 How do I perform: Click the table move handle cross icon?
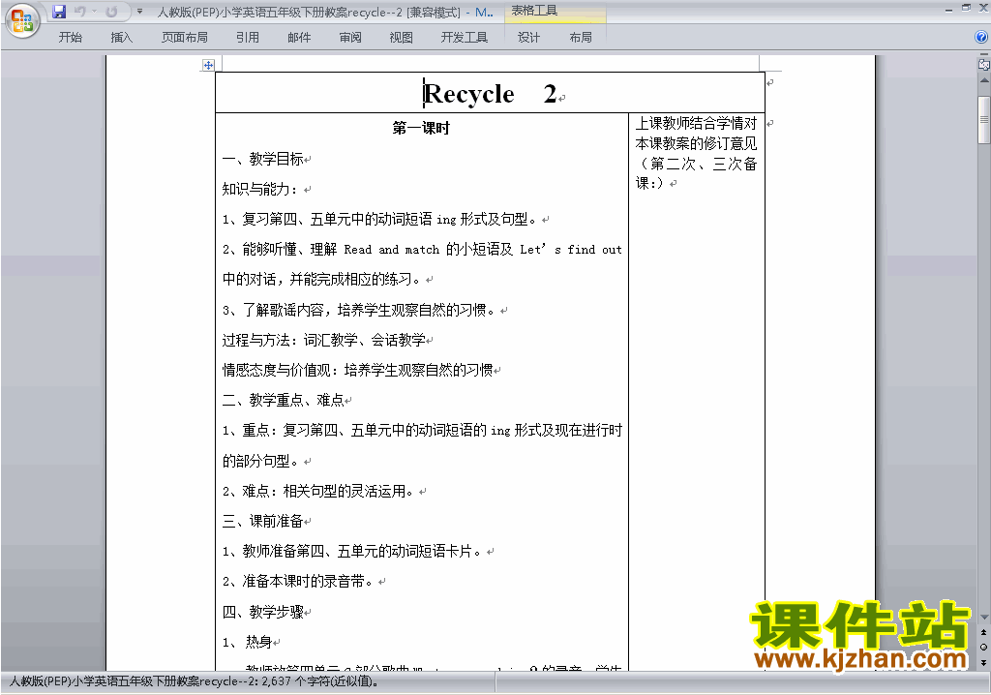click(209, 65)
